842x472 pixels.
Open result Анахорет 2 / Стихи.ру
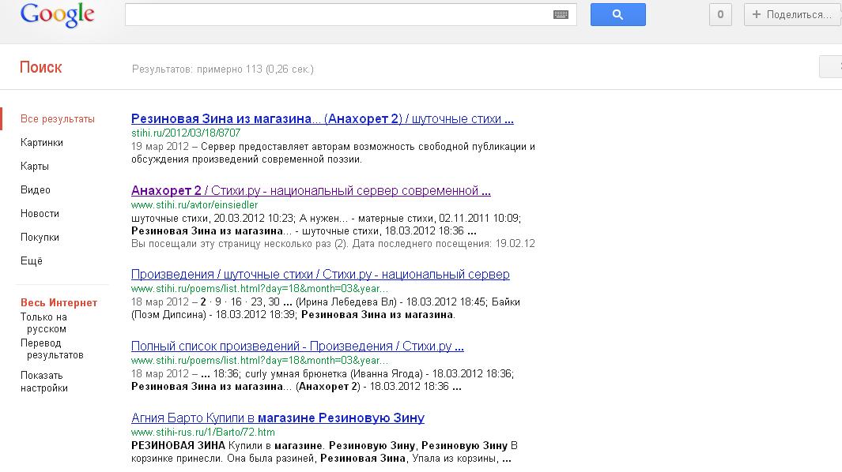(x=311, y=190)
